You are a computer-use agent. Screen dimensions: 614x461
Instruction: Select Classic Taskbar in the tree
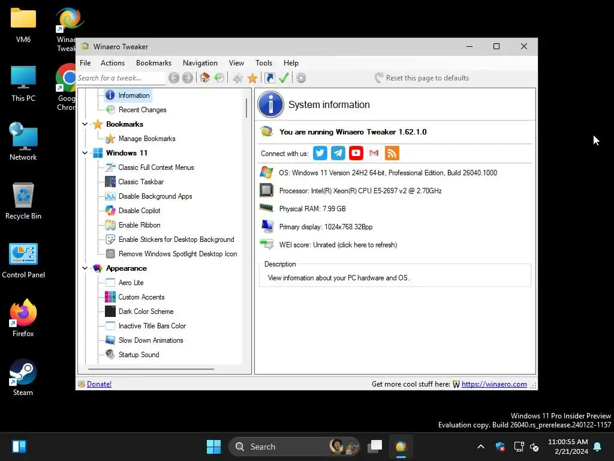coord(141,182)
